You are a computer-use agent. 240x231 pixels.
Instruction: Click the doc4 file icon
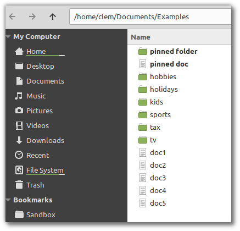143,190
